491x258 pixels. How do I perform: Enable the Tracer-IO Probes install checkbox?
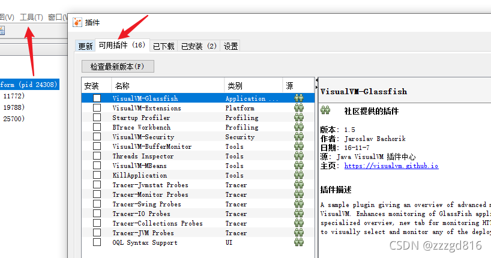click(97, 213)
